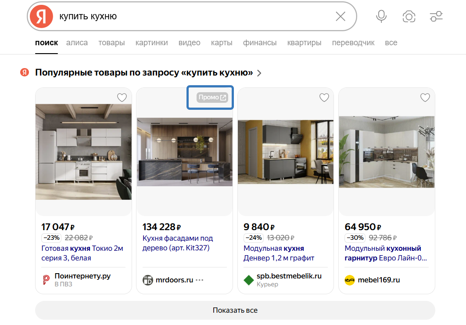Open three-dots menu next to mrdoors.ru
The height and width of the screenshot is (325, 466).
tap(200, 280)
